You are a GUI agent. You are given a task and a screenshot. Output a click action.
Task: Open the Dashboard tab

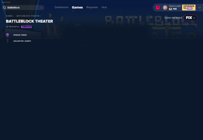pyautogui.click(x=61, y=7)
